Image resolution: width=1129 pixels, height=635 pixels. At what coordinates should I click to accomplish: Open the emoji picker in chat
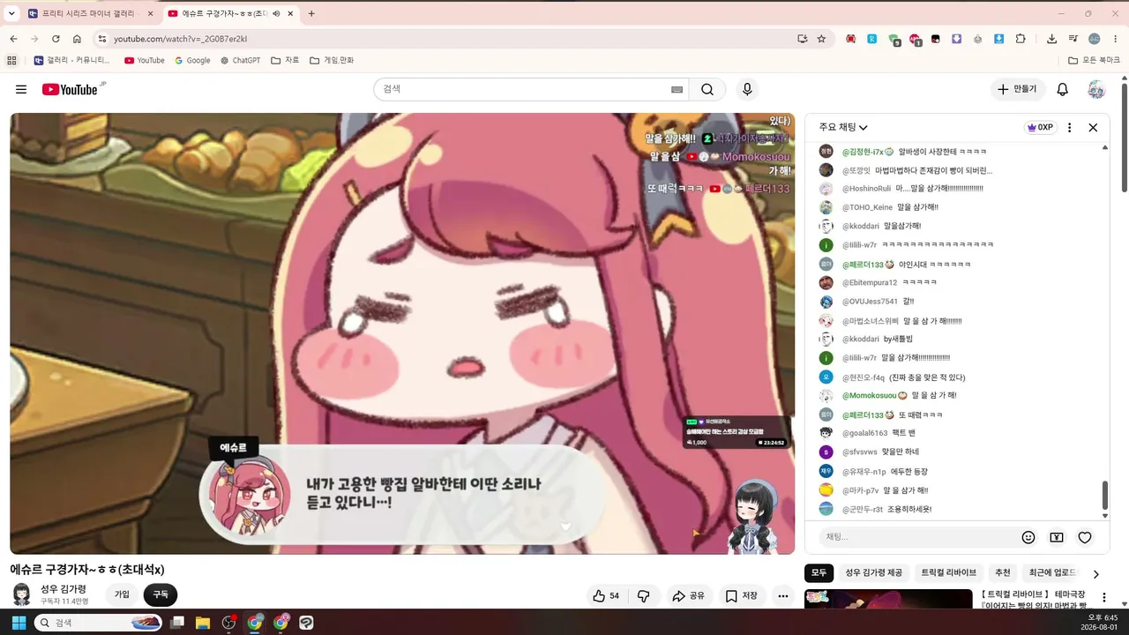1028,537
